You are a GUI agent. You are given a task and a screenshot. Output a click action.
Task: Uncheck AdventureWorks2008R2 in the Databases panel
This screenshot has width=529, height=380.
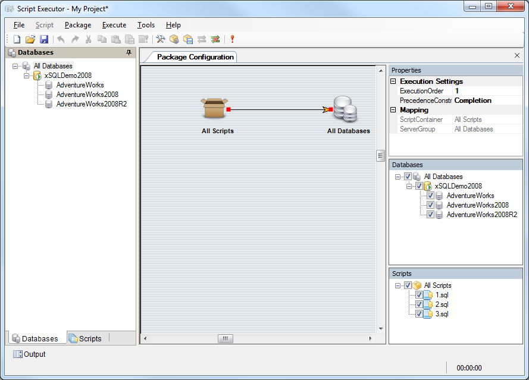430,214
